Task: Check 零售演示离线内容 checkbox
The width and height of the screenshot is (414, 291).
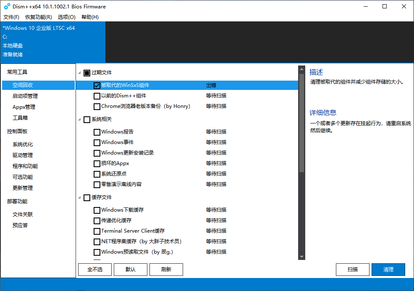Action: coord(97,185)
